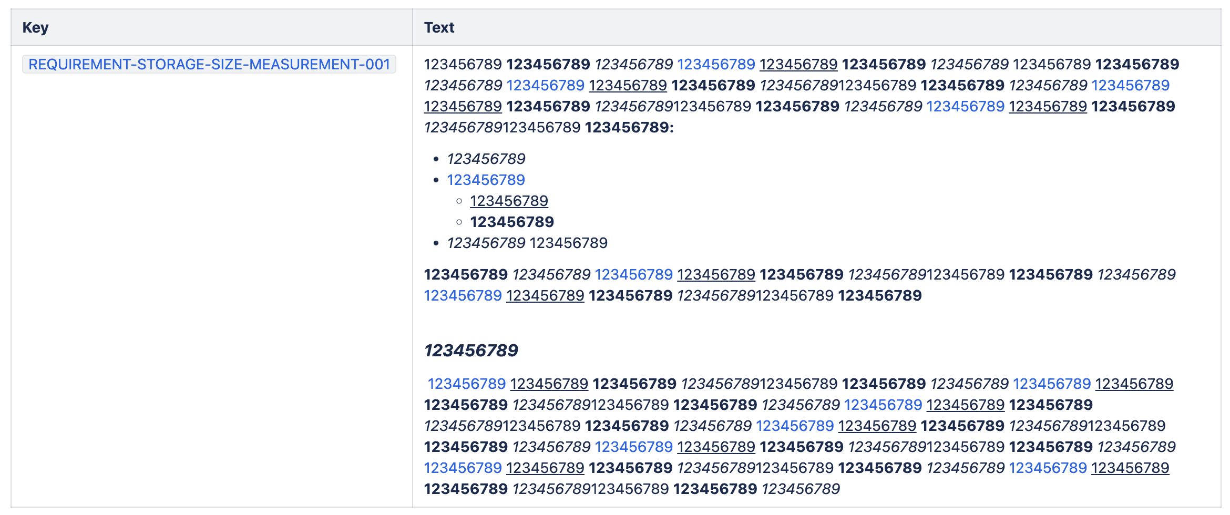Open the first blue link in paragraph after bullets
1230x515 pixels.
pos(633,274)
